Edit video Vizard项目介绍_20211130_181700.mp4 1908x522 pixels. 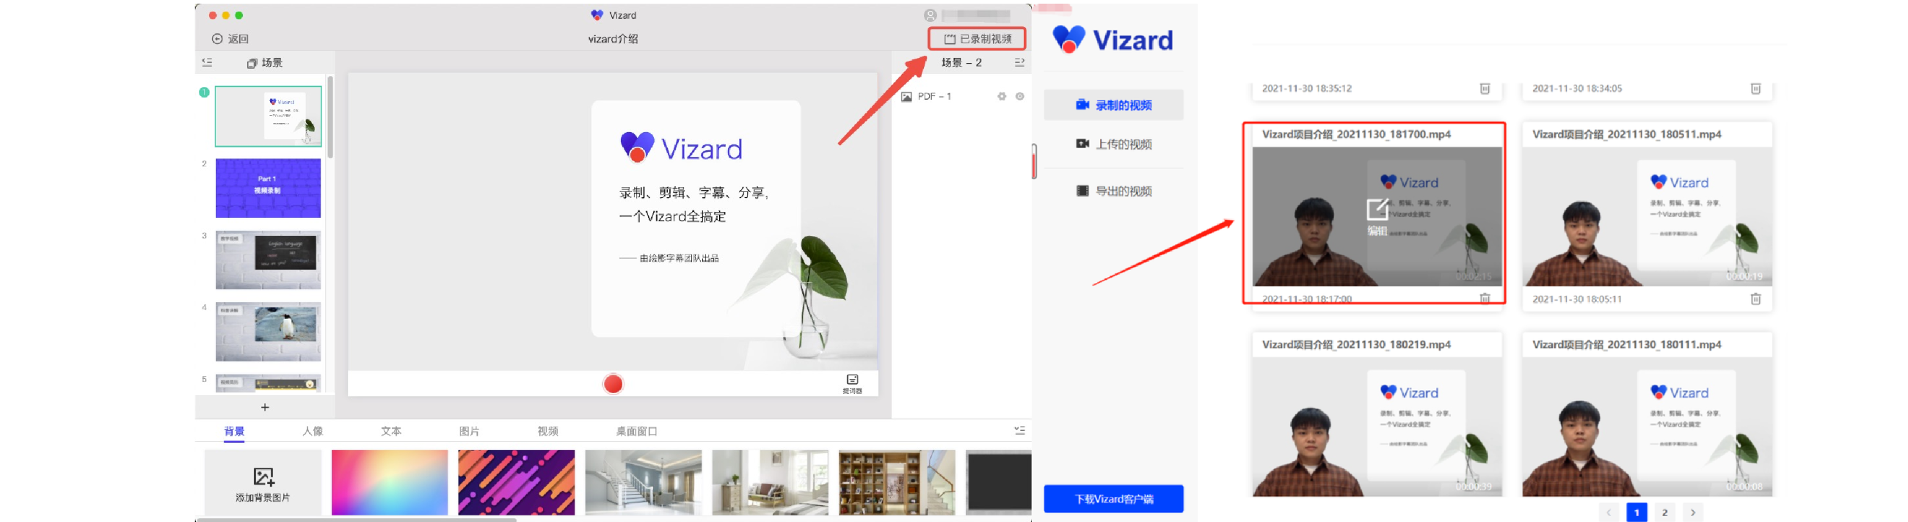[x=1377, y=216]
